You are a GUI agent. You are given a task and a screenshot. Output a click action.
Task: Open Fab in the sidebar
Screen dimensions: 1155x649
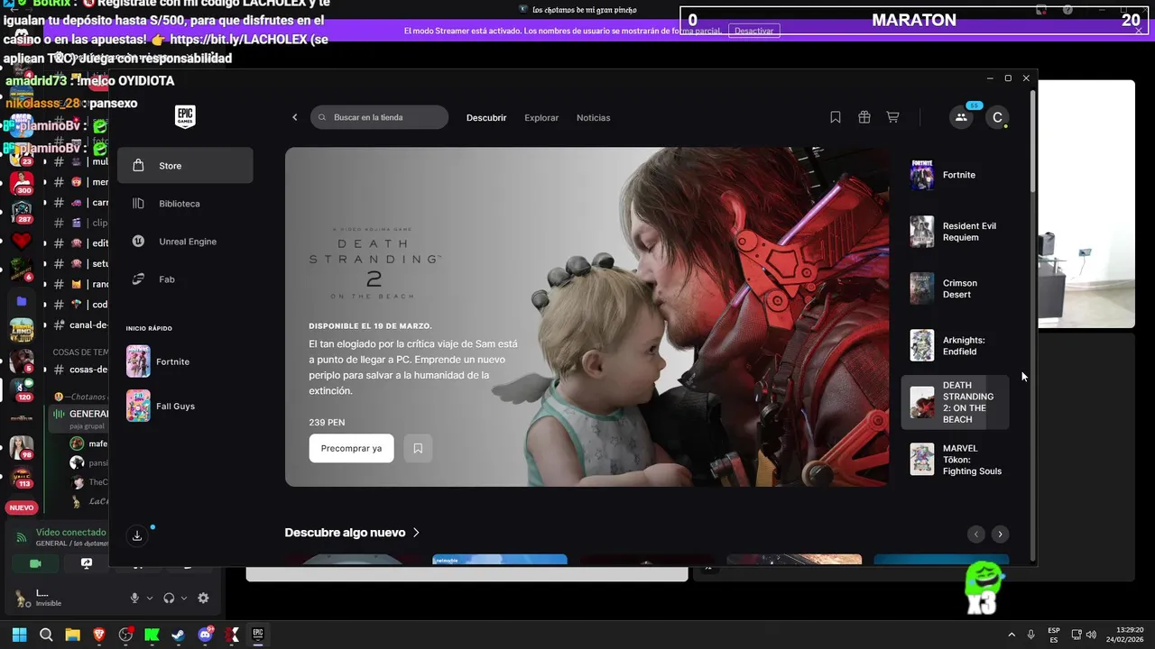pos(185,279)
